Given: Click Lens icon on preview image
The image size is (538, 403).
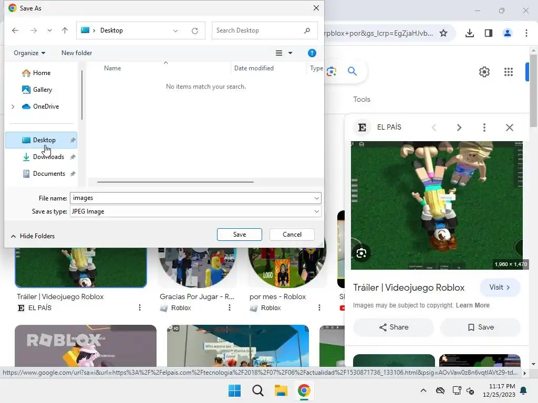Looking at the screenshot, I should [361, 253].
